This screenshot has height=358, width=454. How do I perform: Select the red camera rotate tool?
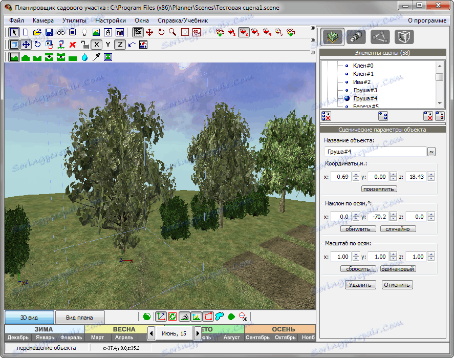coord(161,32)
